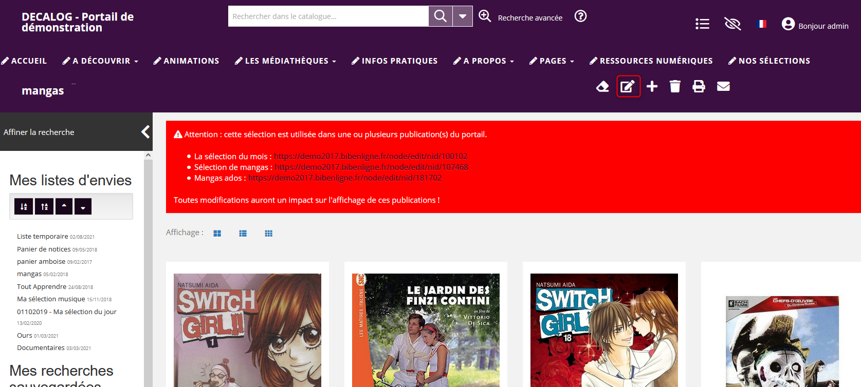Open the Tout Apprendre list
This screenshot has width=861, height=387.
tap(42, 286)
